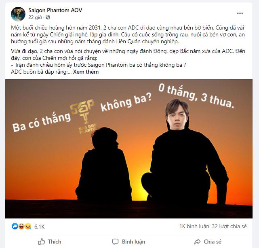
Task: Click the Chia sẻ button label
Action: [213, 242]
